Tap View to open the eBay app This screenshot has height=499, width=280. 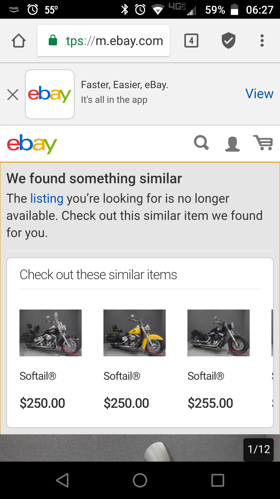tap(259, 94)
